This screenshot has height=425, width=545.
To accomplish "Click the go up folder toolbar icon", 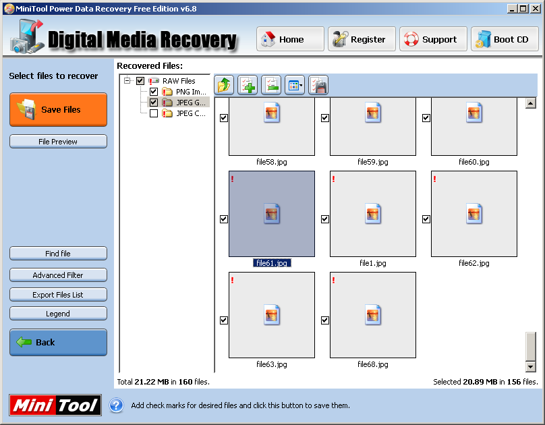I will [x=224, y=85].
